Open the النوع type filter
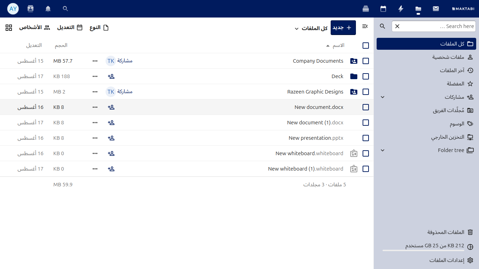Image resolution: width=479 pixels, height=269 pixels. [x=99, y=27]
